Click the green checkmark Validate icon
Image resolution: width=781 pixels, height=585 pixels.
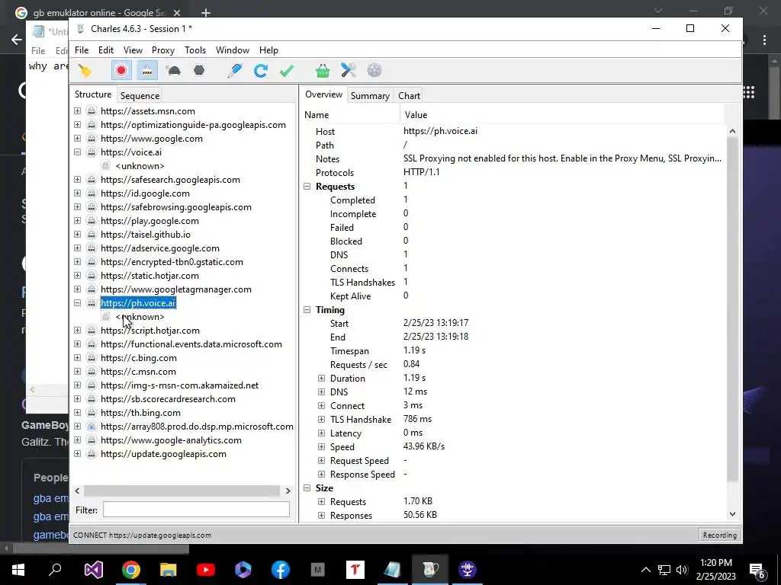coord(287,71)
